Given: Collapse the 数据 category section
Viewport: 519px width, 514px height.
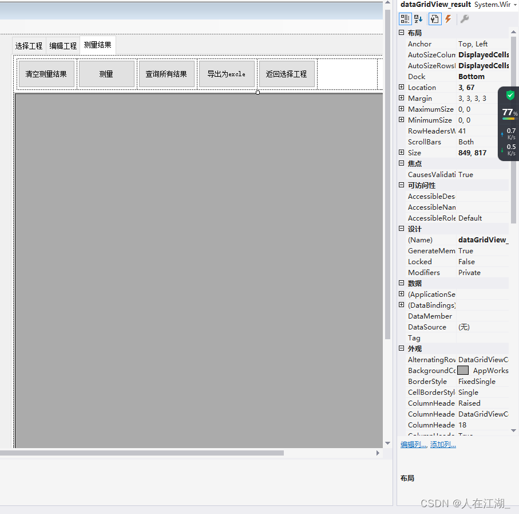Looking at the screenshot, I should click(401, 283).
